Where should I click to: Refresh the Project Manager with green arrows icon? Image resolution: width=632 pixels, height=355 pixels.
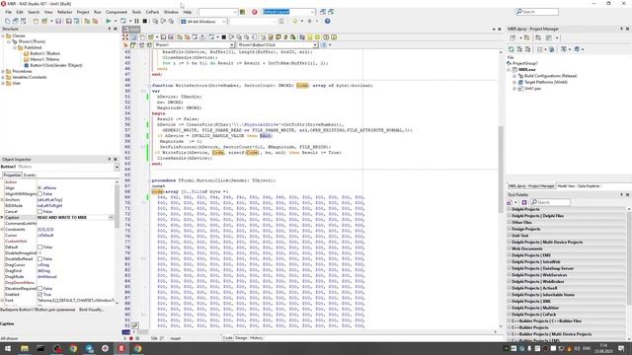512,49
